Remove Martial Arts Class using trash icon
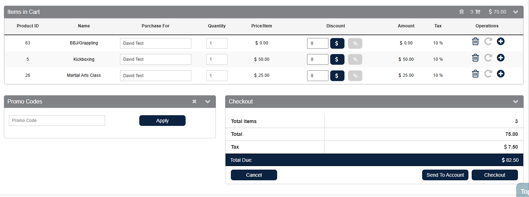Viewport: 529px width, 197px height. pos(475,74)
